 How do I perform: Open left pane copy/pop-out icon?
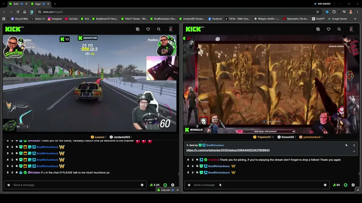coord(138,29)
